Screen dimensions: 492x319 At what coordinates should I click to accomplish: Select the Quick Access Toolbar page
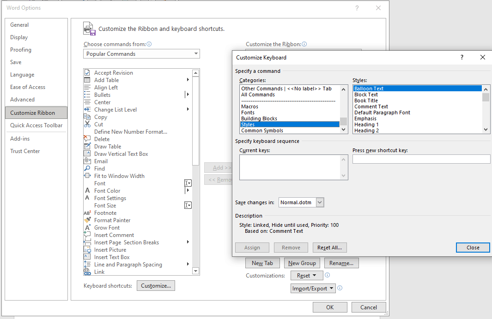pos(36,125)
